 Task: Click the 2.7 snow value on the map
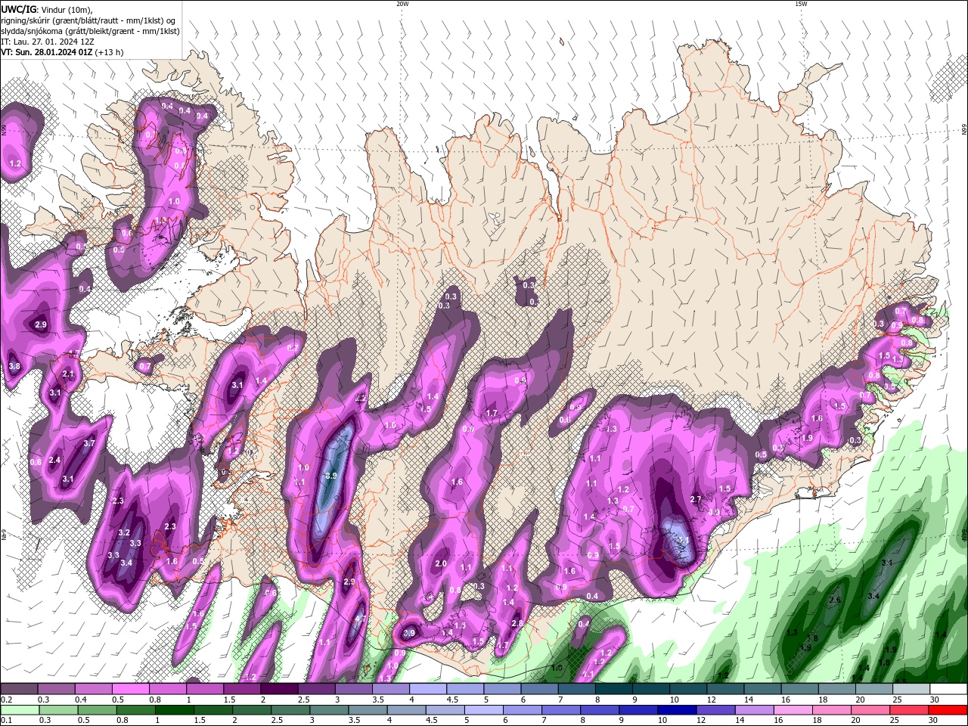[x=697, y=499]
